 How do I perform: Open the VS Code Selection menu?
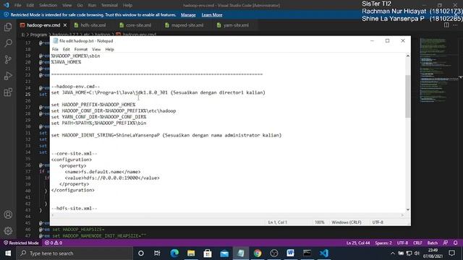pyautogui.click(x=48, y=5)
